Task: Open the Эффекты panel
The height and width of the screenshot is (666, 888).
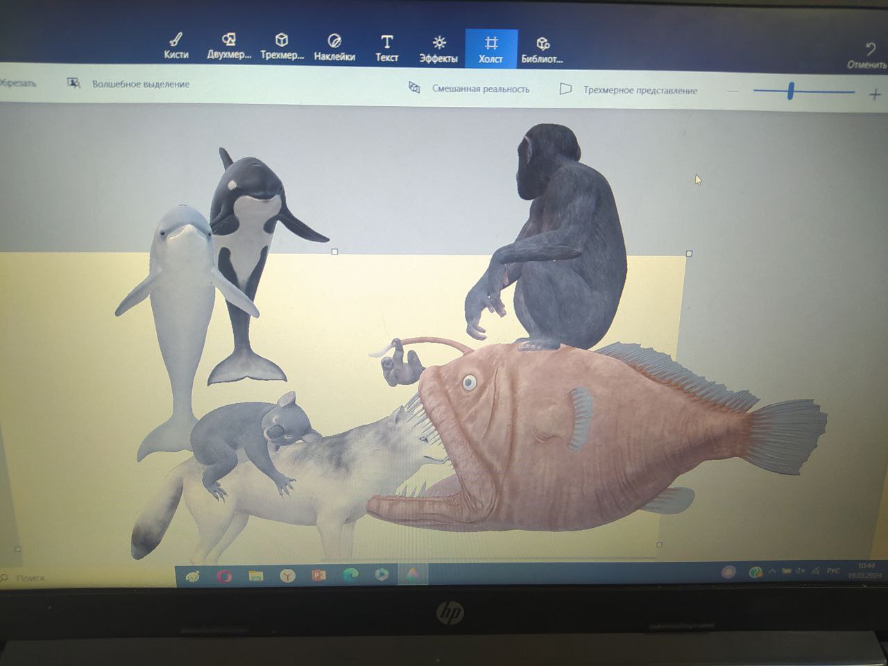Action: [438, 49]
